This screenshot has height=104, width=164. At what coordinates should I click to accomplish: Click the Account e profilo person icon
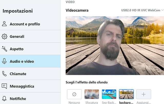click(4, 24)
